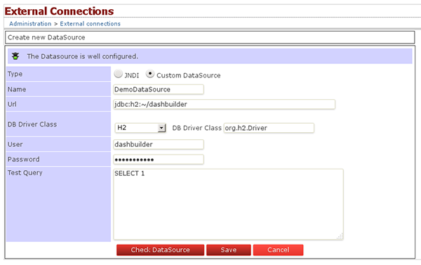Click the 'DB Driver Class' left column label
Image resolution: width=421 pixels, height=265 pixels.
32,124
